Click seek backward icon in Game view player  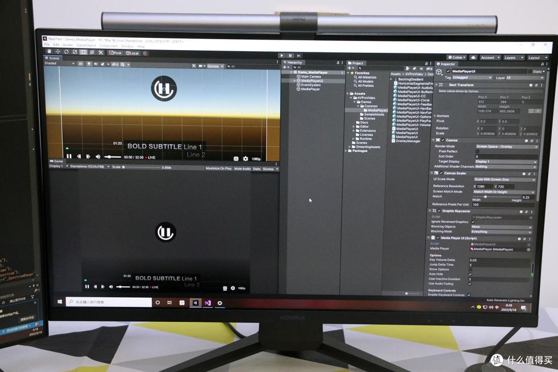click(x=95, y=286)
